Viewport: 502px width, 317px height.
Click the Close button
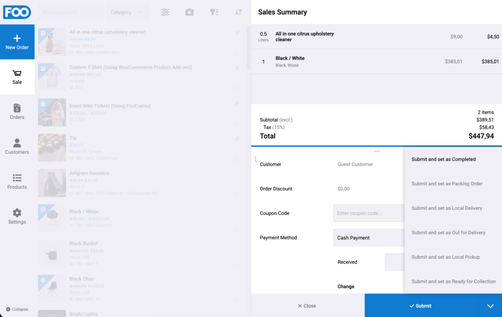307,306
